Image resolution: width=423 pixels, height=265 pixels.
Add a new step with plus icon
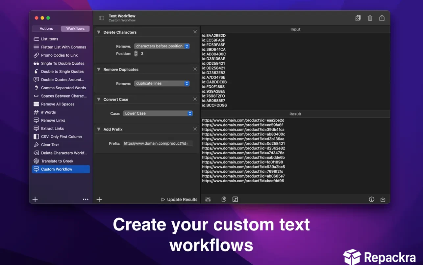pyautogui.click(x=99, y=199)
